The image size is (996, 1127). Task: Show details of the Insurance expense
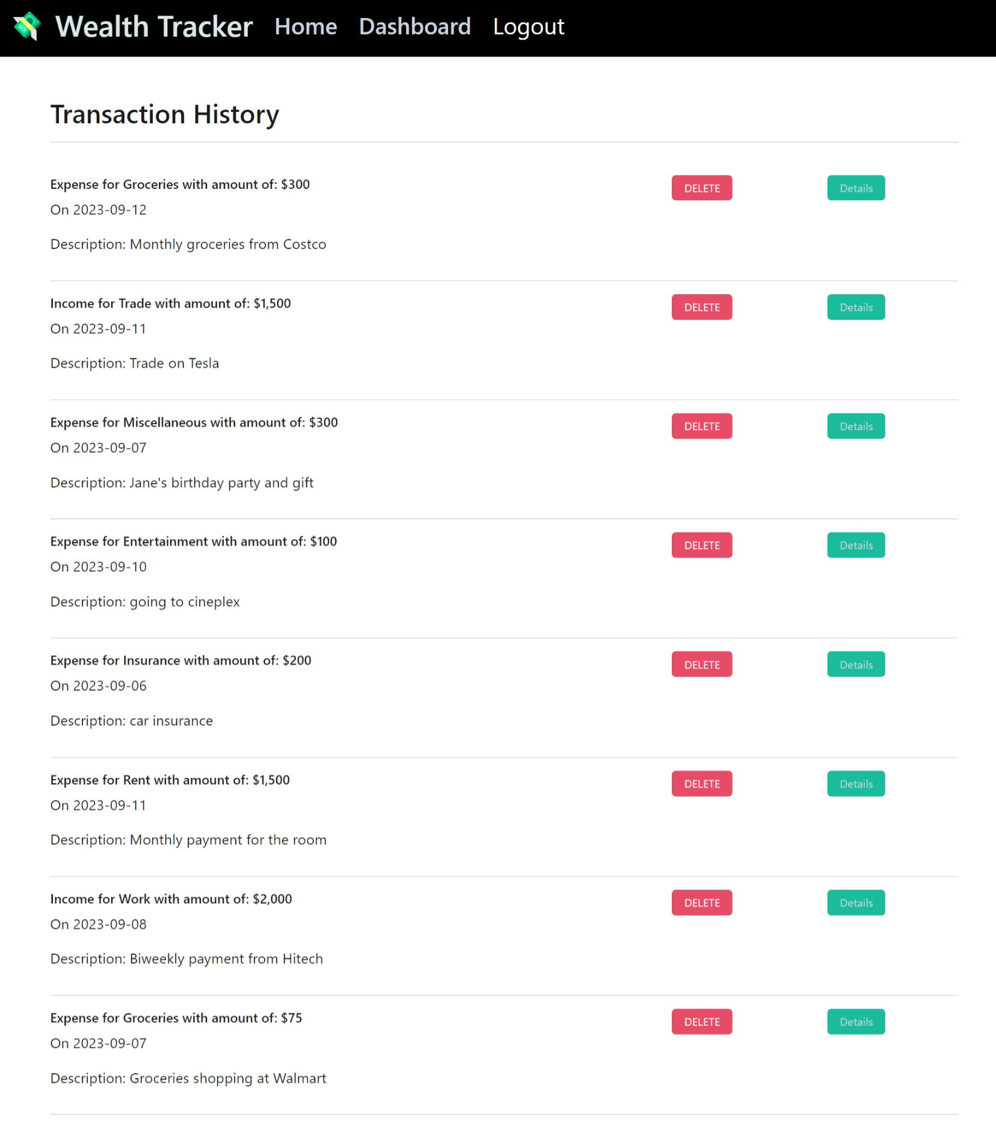[855, 664]
